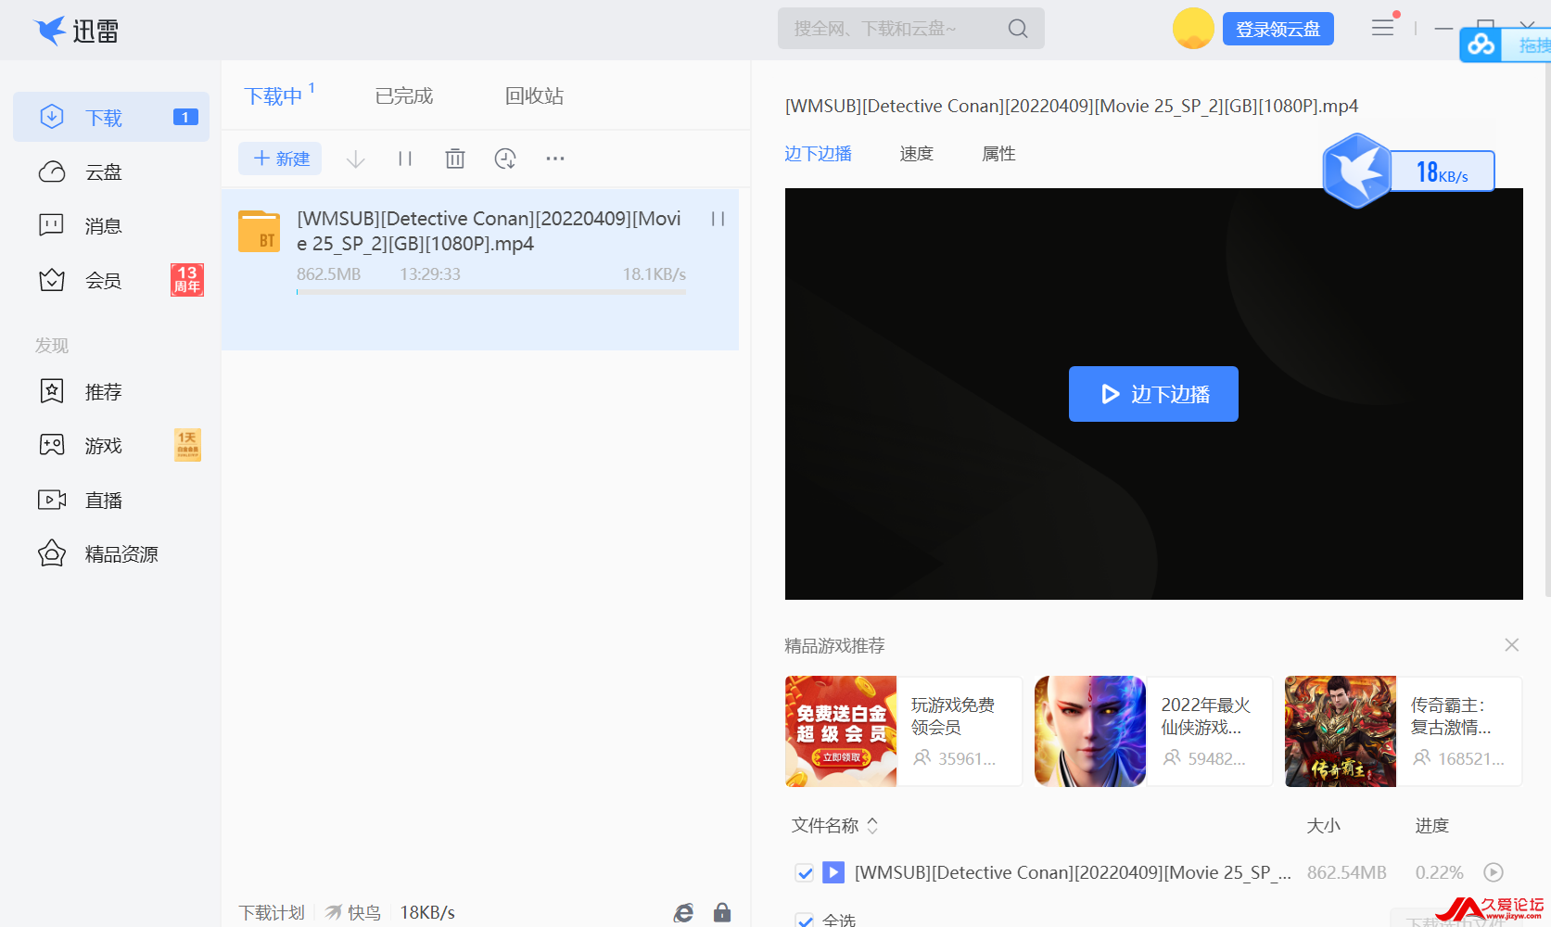Click the download count badge 1 in sidebar

click(185, 118)
